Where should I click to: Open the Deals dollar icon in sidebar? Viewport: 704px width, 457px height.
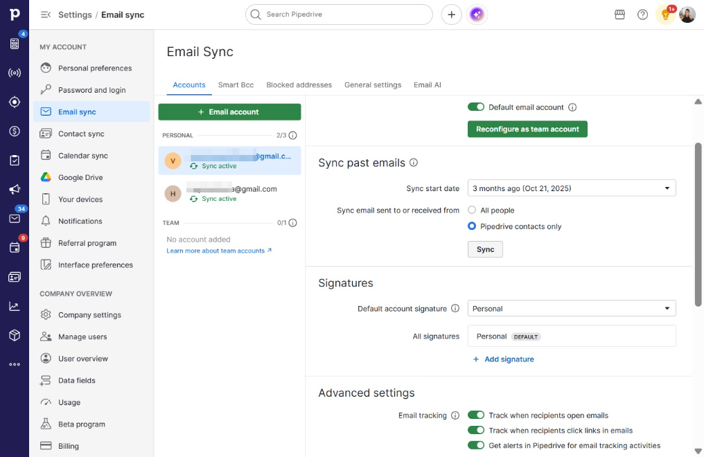15,131
